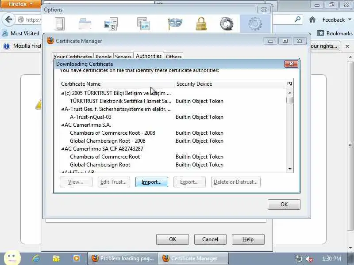
Task: Close the Downloading Certificate dialog
Action: point(291,64)
